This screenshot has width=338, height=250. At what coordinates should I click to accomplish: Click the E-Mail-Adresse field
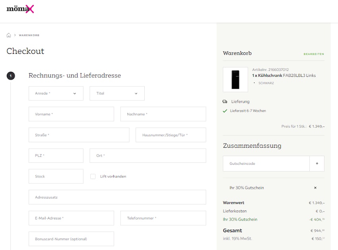[71, 218]
